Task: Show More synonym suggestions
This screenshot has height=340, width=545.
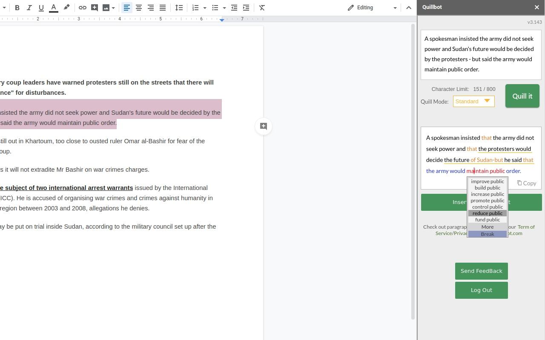Action: pyautogui.click(x=488, y=227)
